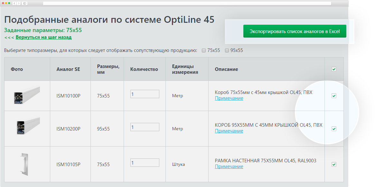The image size is (375, 187).
Task: Open the ISM10105P wall frame photo
Action: pyautogui.click(x=24, y=164)
